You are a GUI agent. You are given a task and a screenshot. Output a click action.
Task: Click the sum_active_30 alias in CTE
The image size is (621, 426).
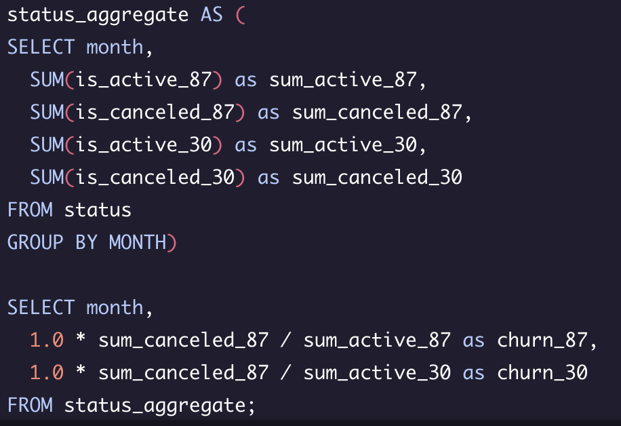pyautogui.click(x=343, y=144)
